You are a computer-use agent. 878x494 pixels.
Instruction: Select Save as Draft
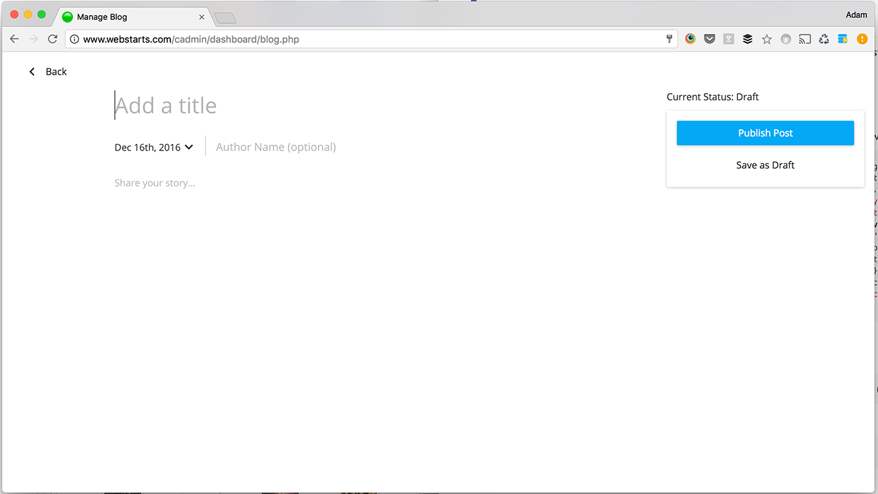(x=765, y=165)
